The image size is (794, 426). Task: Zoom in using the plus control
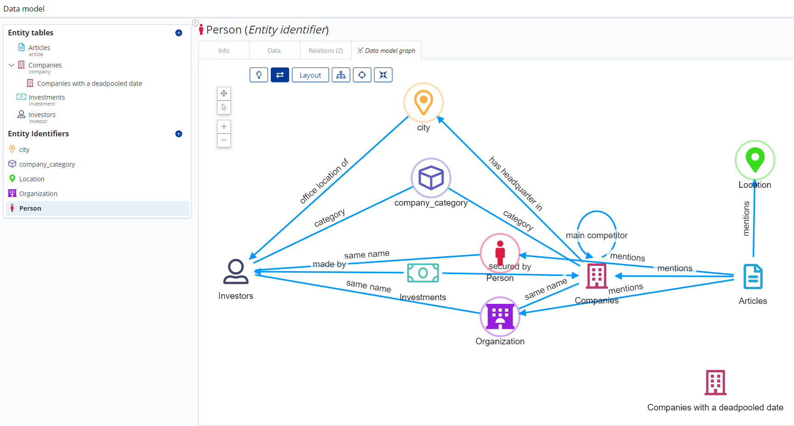pos(224,126)
